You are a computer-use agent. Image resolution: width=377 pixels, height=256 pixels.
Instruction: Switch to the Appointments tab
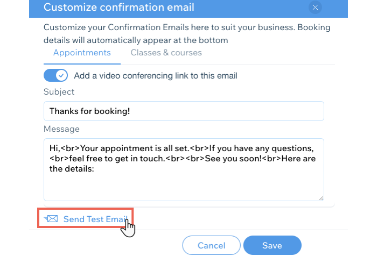[82, 53]
